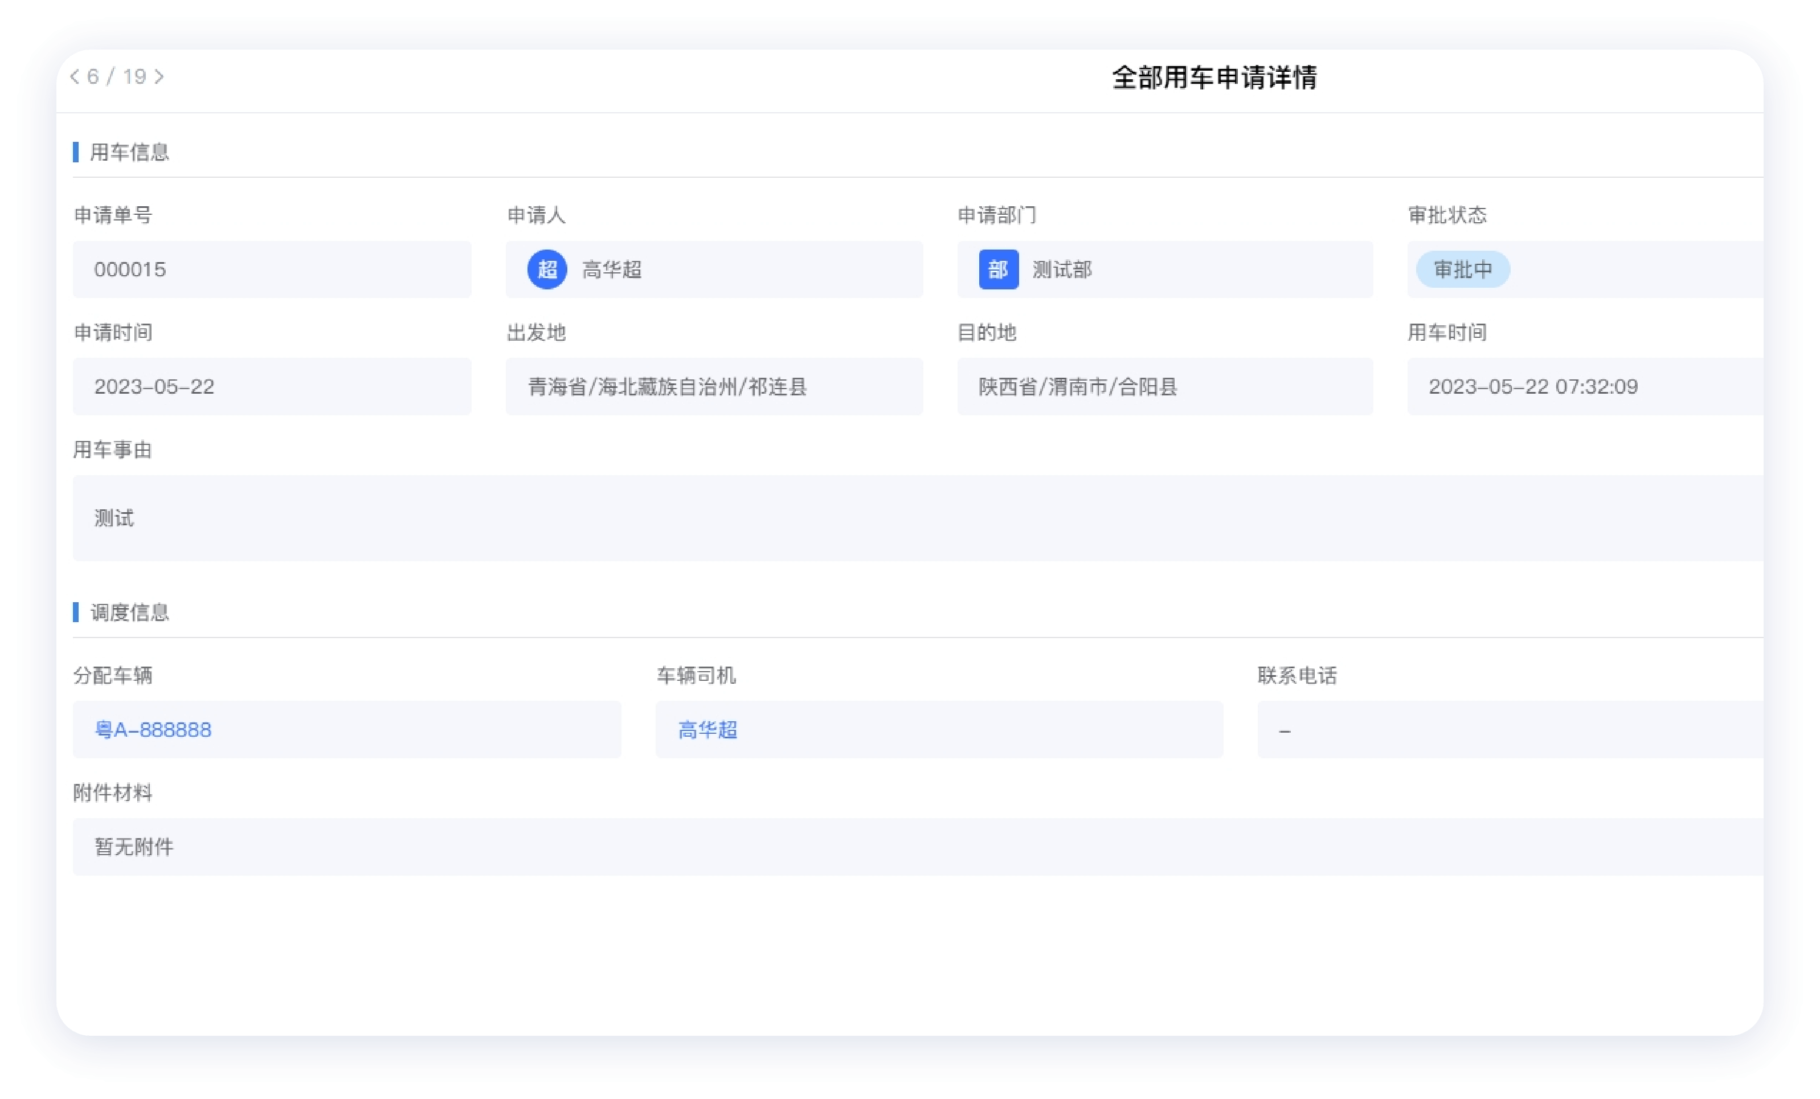Click the 用车时间 label
Image resolution: width=1820 pixels, height=1099 pixels.
point(1447,332)
